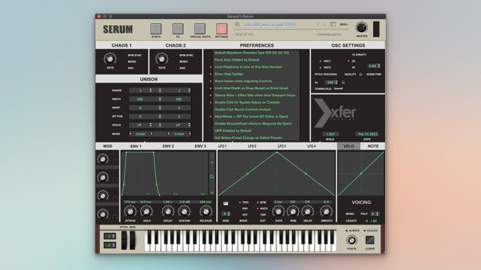
Task: Click left unison STACK stepper arrows
Action: click(x=151, y=125)
